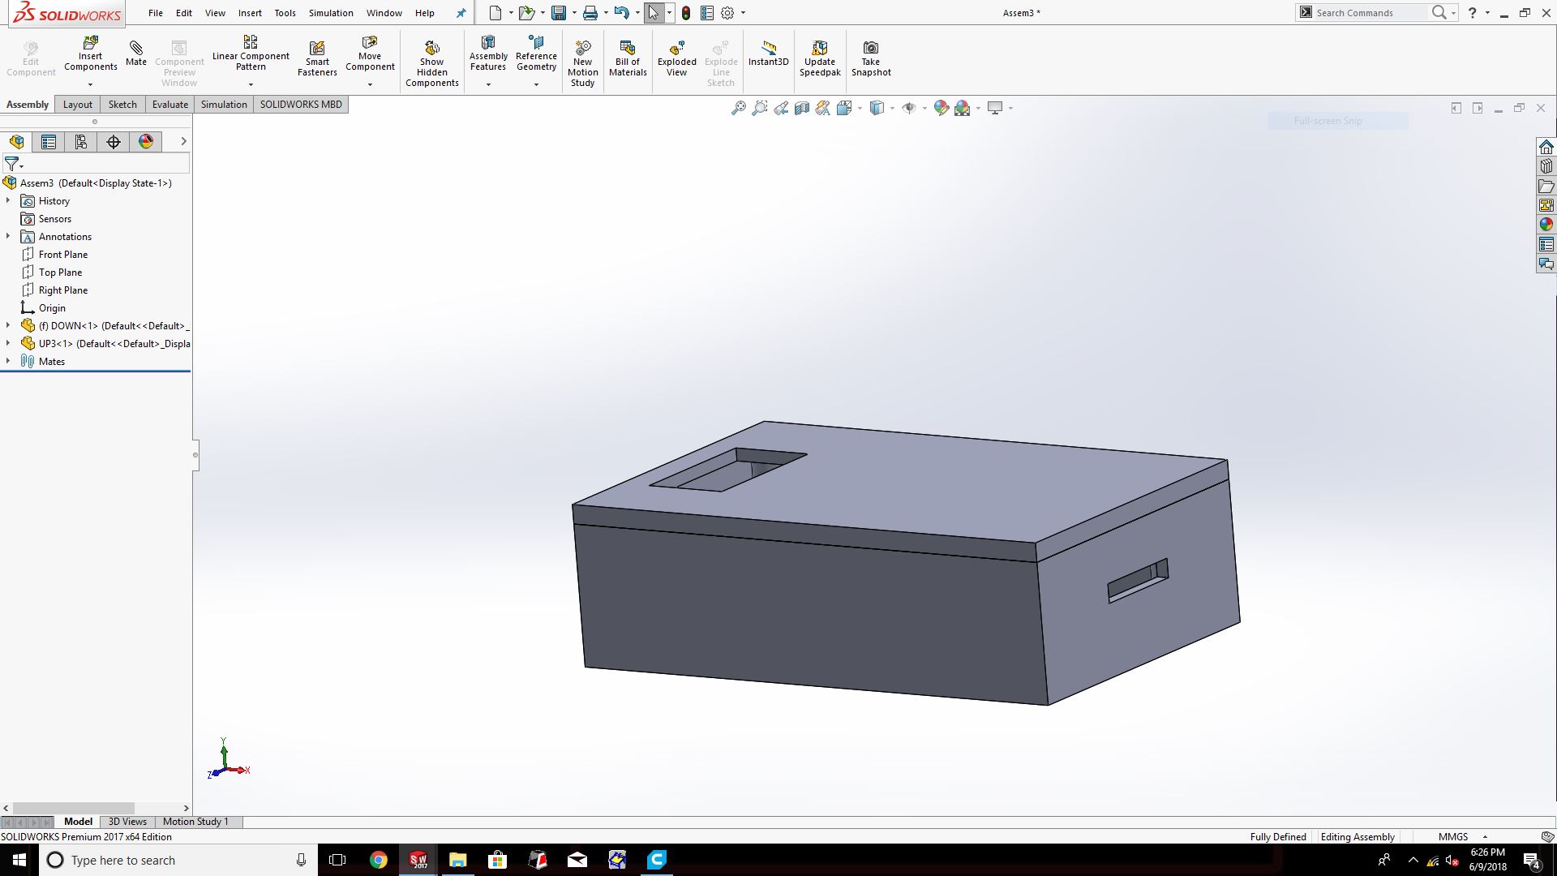Switch to the Evaluate tab
Viewport: 1557px width, 876px height.
[169, 104]
